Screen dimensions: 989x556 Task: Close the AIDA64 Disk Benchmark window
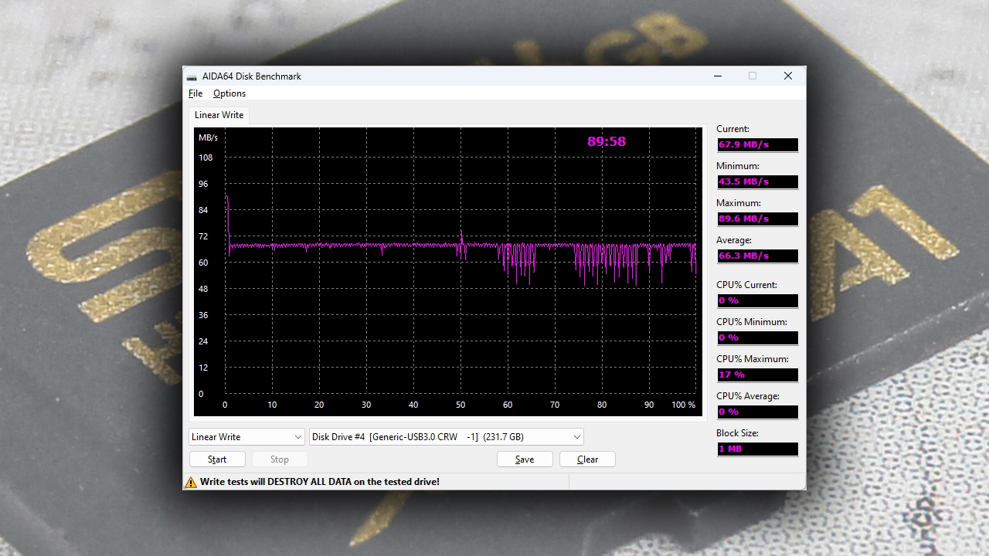pyautogui.click(x=788, y=76)
